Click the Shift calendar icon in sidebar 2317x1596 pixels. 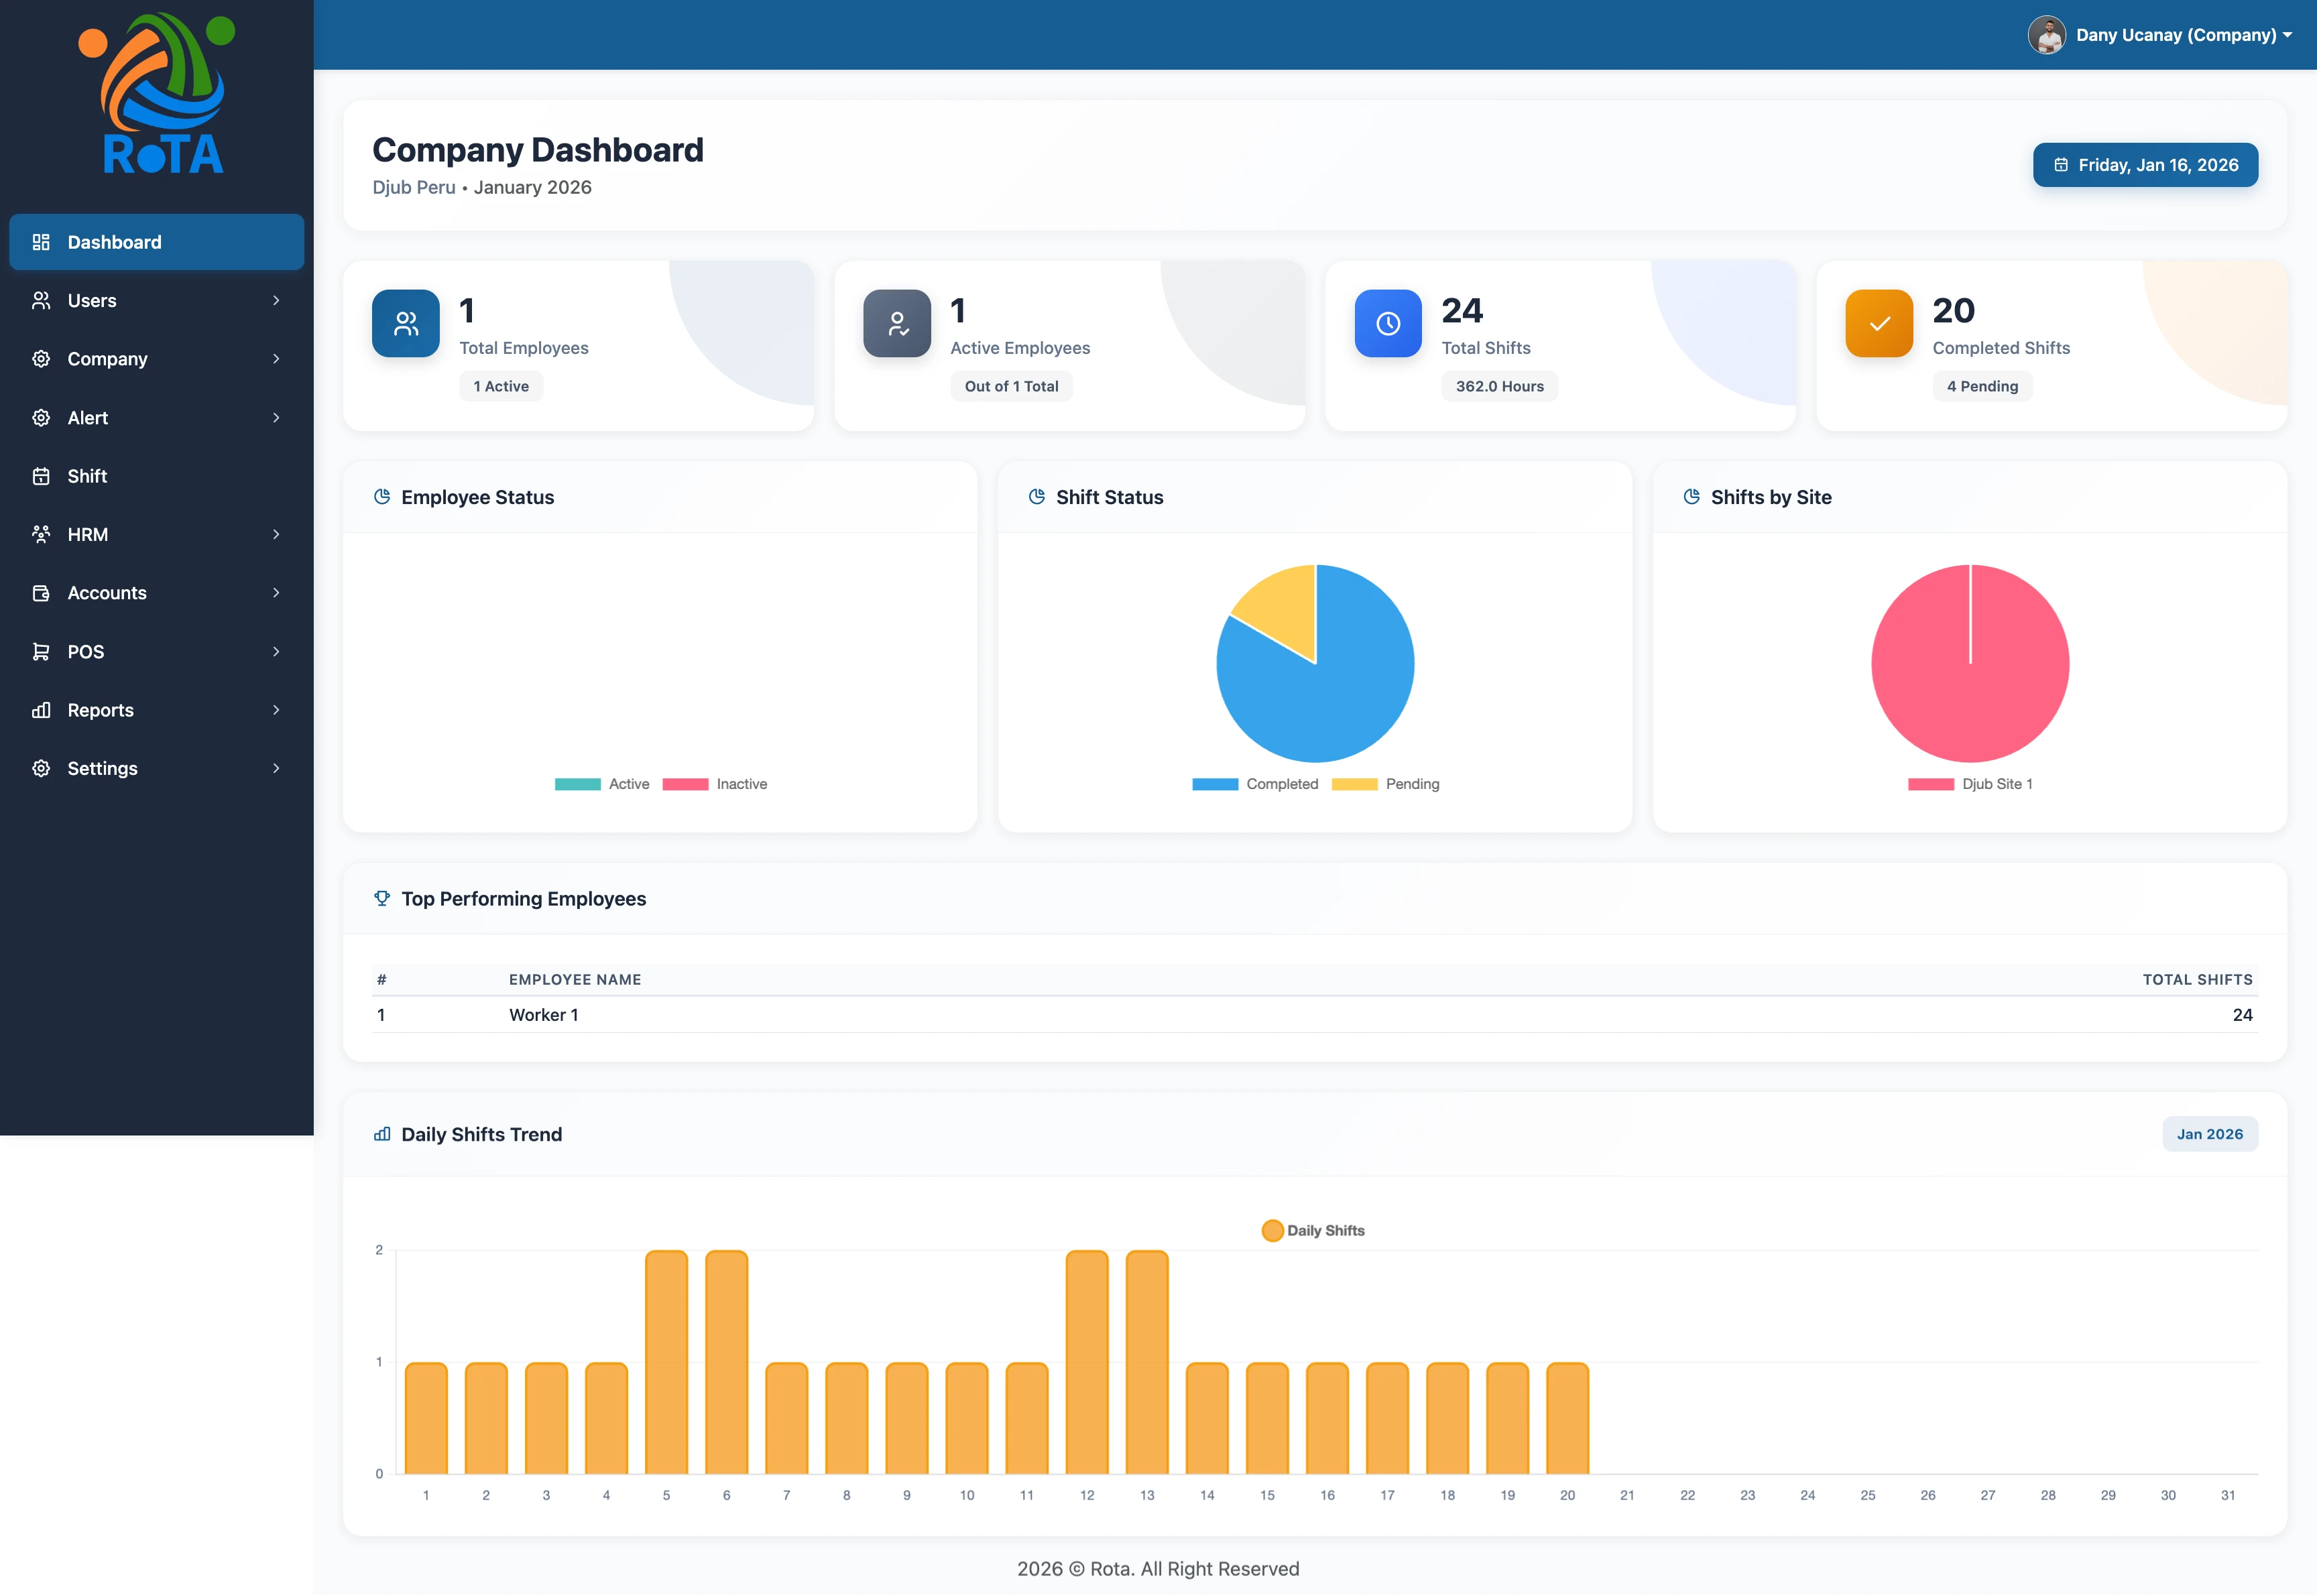pos(41,476)
